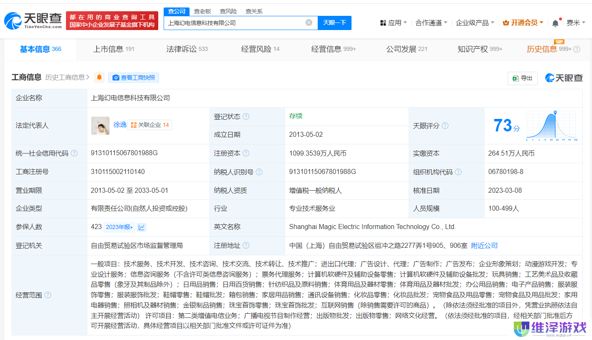Click help icon next to 统一社会信用代码
This screenshot has height=340, width=592.
click(x=74, y=153)
